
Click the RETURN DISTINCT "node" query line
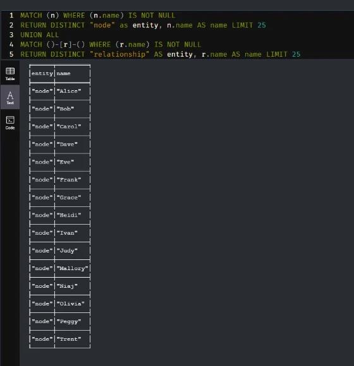(x=143, y=25)
